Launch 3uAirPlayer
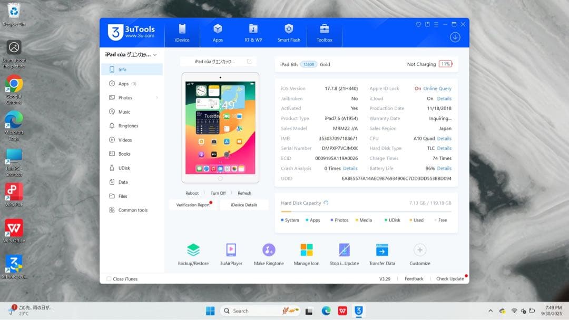 pos(231,253)
